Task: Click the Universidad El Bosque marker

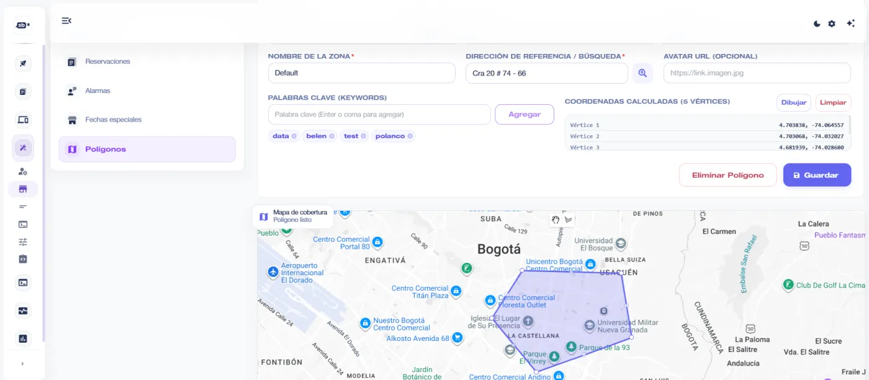Action: click(620, 243)
